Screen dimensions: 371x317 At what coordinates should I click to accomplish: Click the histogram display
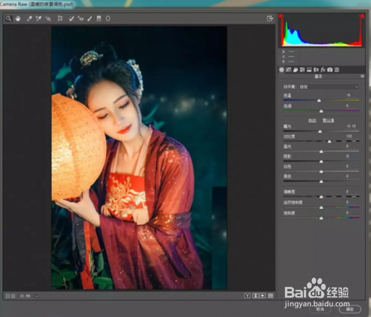322,31
